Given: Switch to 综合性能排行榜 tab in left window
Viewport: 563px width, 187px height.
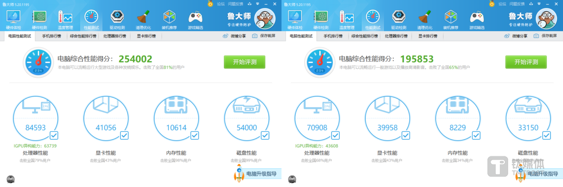Looking at the screenshot, I should (x=83, y=36).
